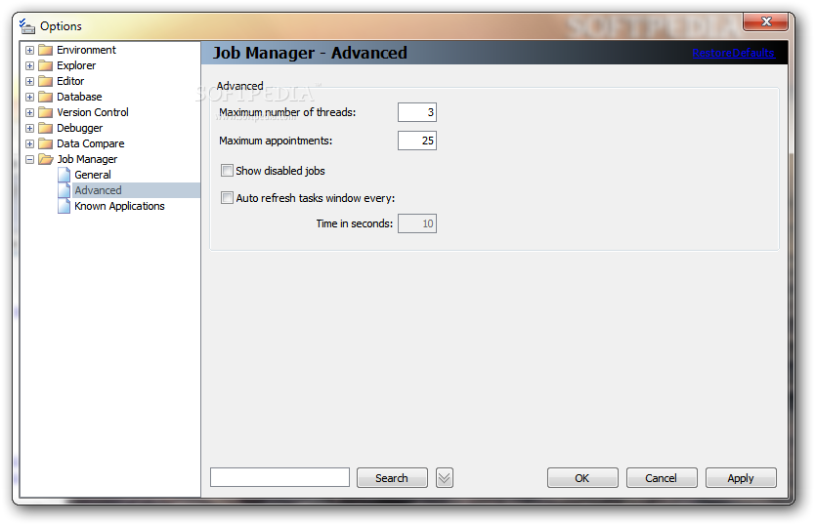This screenshot has height=525, width=815.
Task: Select Job Manager category label
Action: point(87,159)
